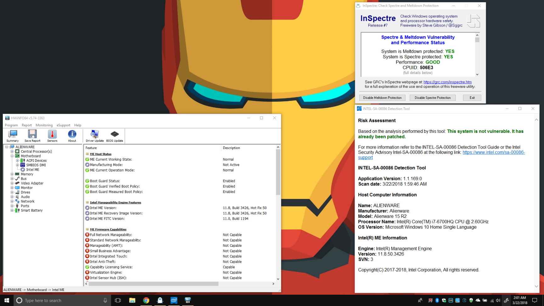Viewport: 544px width, 306px height.
Task: Click Disable Spectre Protection in InSpectre
Action: pyautogui.click(x=433, y=98)
